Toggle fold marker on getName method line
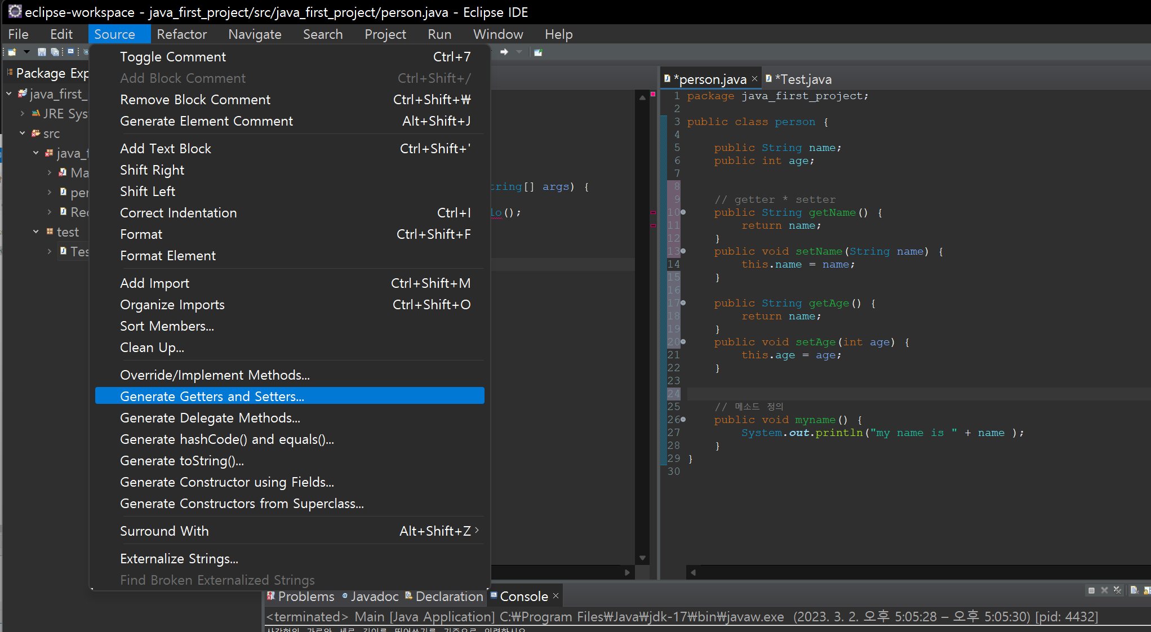The width and height of the screenshot is (1151, 632). [x=683, y=212]
